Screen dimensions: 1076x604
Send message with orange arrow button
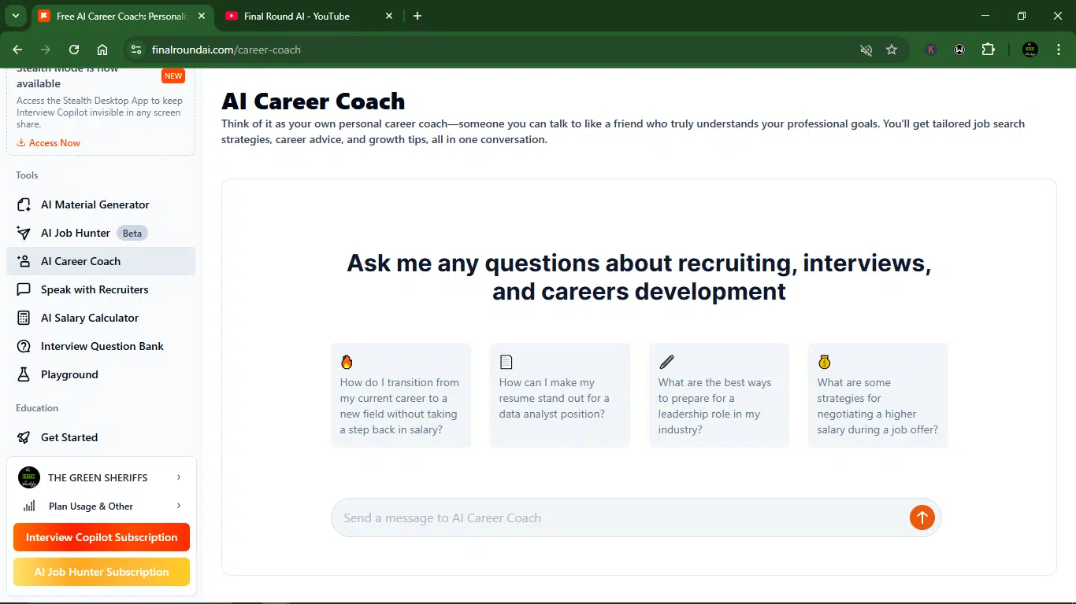922,517
